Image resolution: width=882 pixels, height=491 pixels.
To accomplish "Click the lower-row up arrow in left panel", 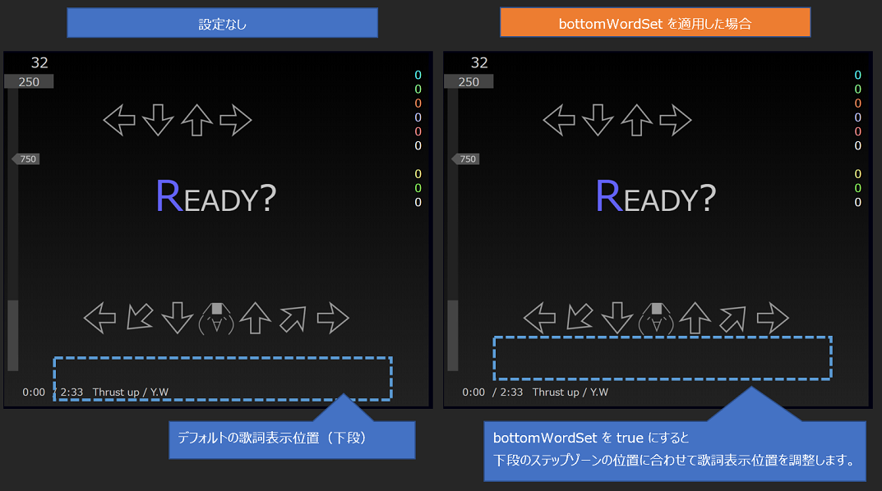I will (x=256, y=318).
